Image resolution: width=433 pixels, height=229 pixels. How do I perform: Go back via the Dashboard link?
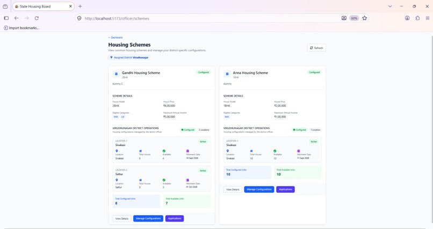coord(116,38)
